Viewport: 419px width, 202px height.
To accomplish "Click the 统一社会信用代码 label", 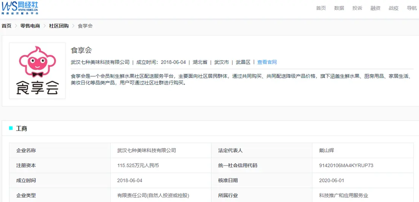I will pyautogui.click(x=238, y=166).
